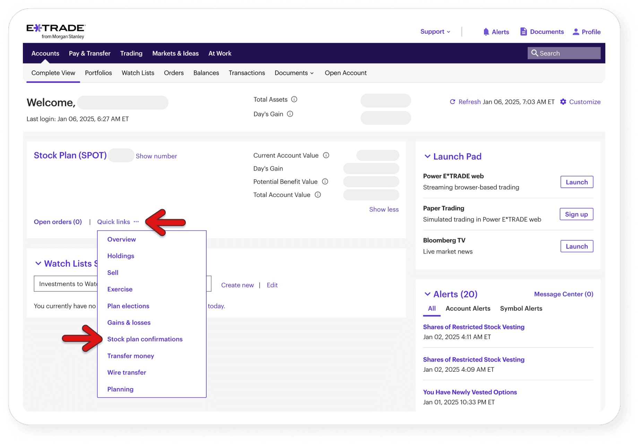Open Message Center (0)
This screenshot has width=640, height=448.
point(564,294)
